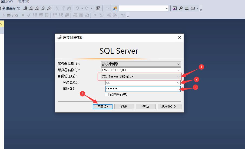
Task: Click the 连接(C) connect button
Action: (102, 106)
